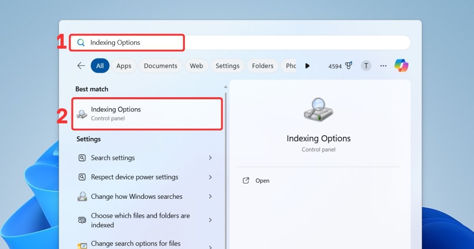The height and width of the screenshot is (249, 474).
Task: Open Copilot from the search window
Action: point(401,66)
